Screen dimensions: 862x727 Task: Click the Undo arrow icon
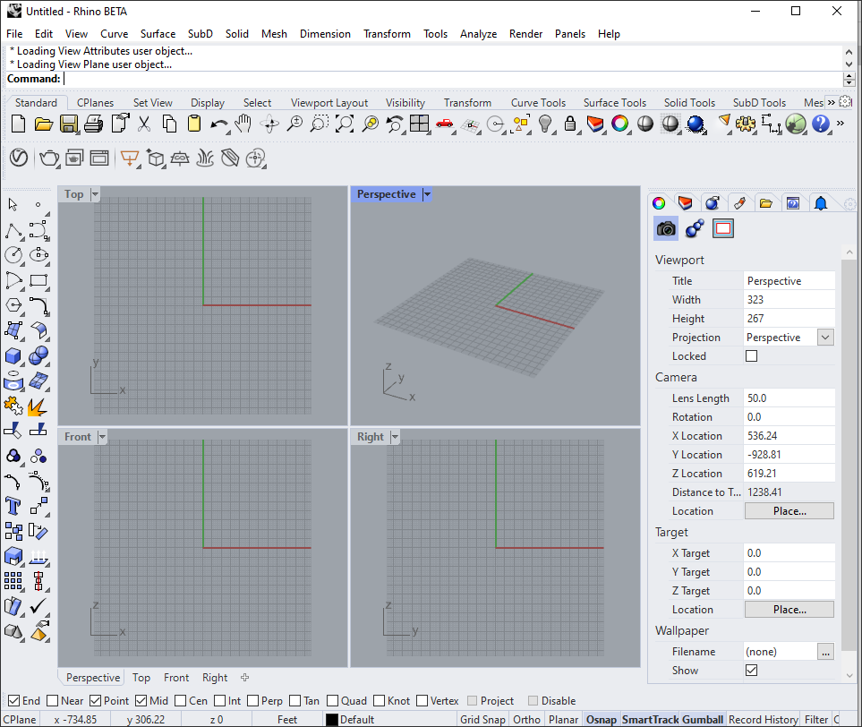click(218, 124)
